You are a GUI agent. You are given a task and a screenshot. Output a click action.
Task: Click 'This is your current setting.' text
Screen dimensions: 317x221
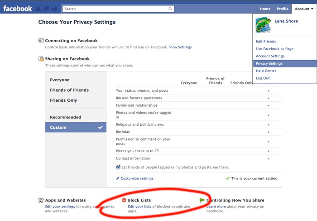[x=255, y=179]
